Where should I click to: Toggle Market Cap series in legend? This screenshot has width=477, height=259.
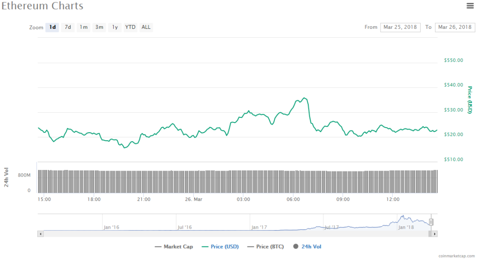tap(174, 246)
